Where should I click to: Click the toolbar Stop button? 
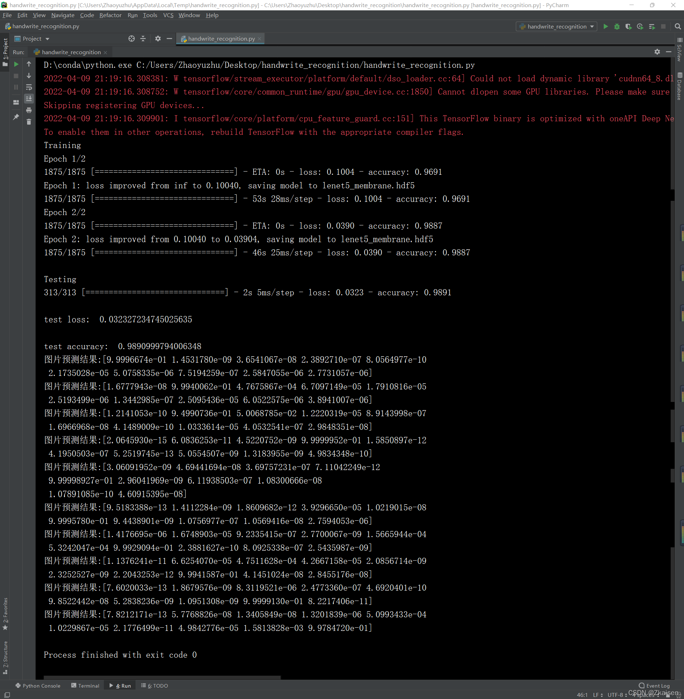664,27
